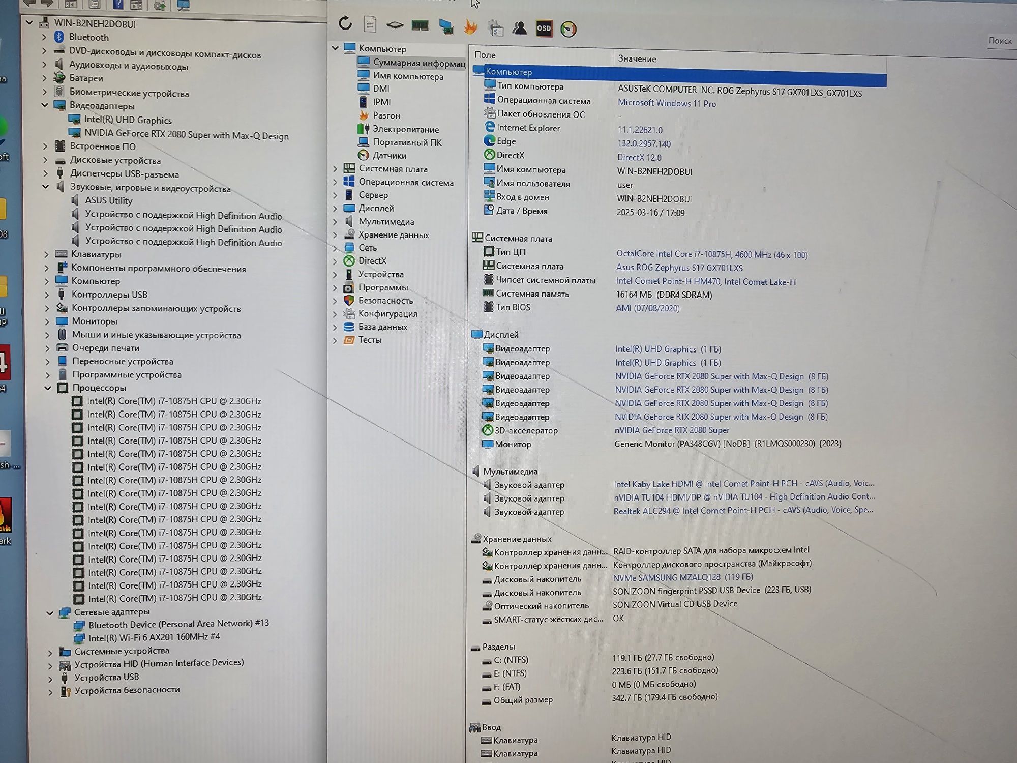Collapse Звуковые, игровые и видеоустройства node

(x=45, y=187)
